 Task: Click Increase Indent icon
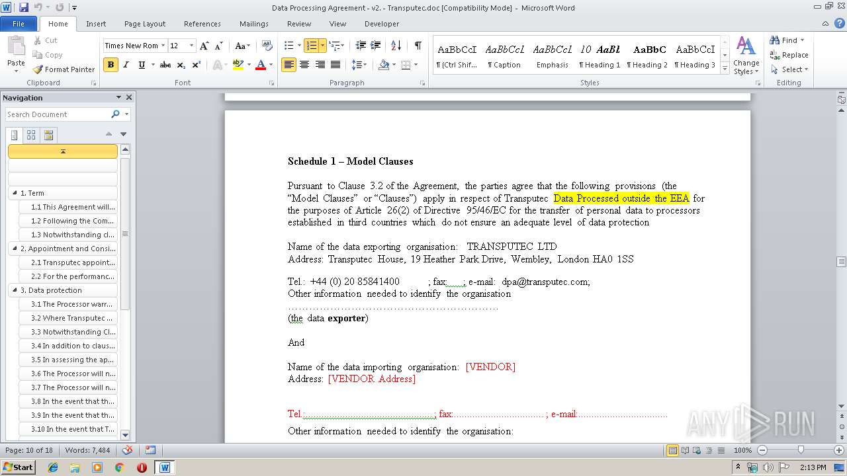point(376,46)
